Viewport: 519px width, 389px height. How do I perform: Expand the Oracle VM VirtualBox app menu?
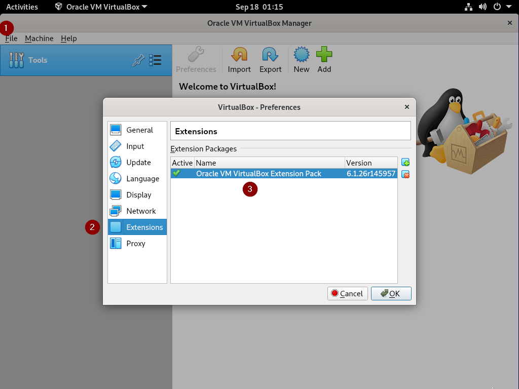click(101, 7)
